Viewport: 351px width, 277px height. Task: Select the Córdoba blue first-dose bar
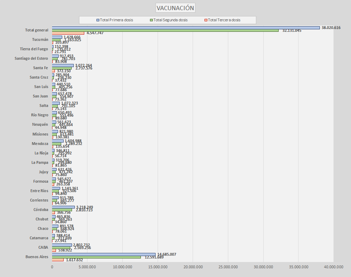point(63,207)
